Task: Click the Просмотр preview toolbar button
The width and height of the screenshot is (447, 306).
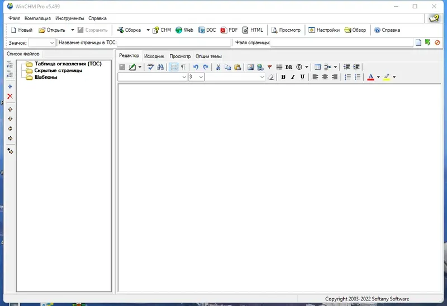Action: (x=286, y=30)
